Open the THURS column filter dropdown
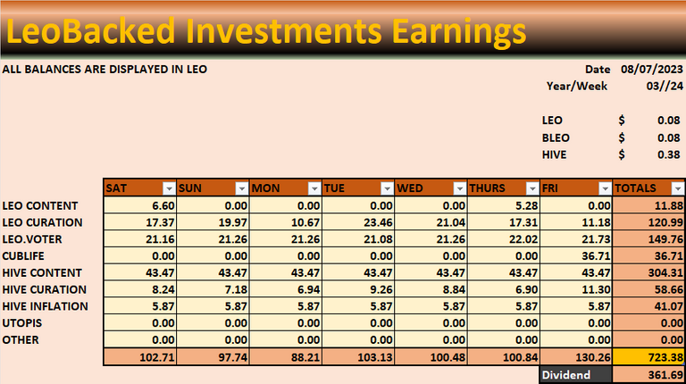Viewport: 686px width, 384px height. click(532, 188)
